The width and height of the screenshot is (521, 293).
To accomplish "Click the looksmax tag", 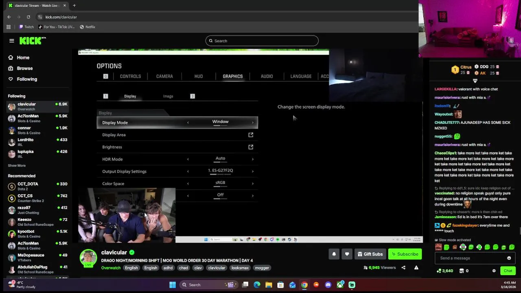I will (240, 268).
